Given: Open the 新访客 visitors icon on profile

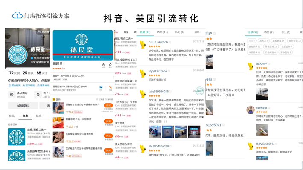Looking at the screenshot, I should pos(39,32).
